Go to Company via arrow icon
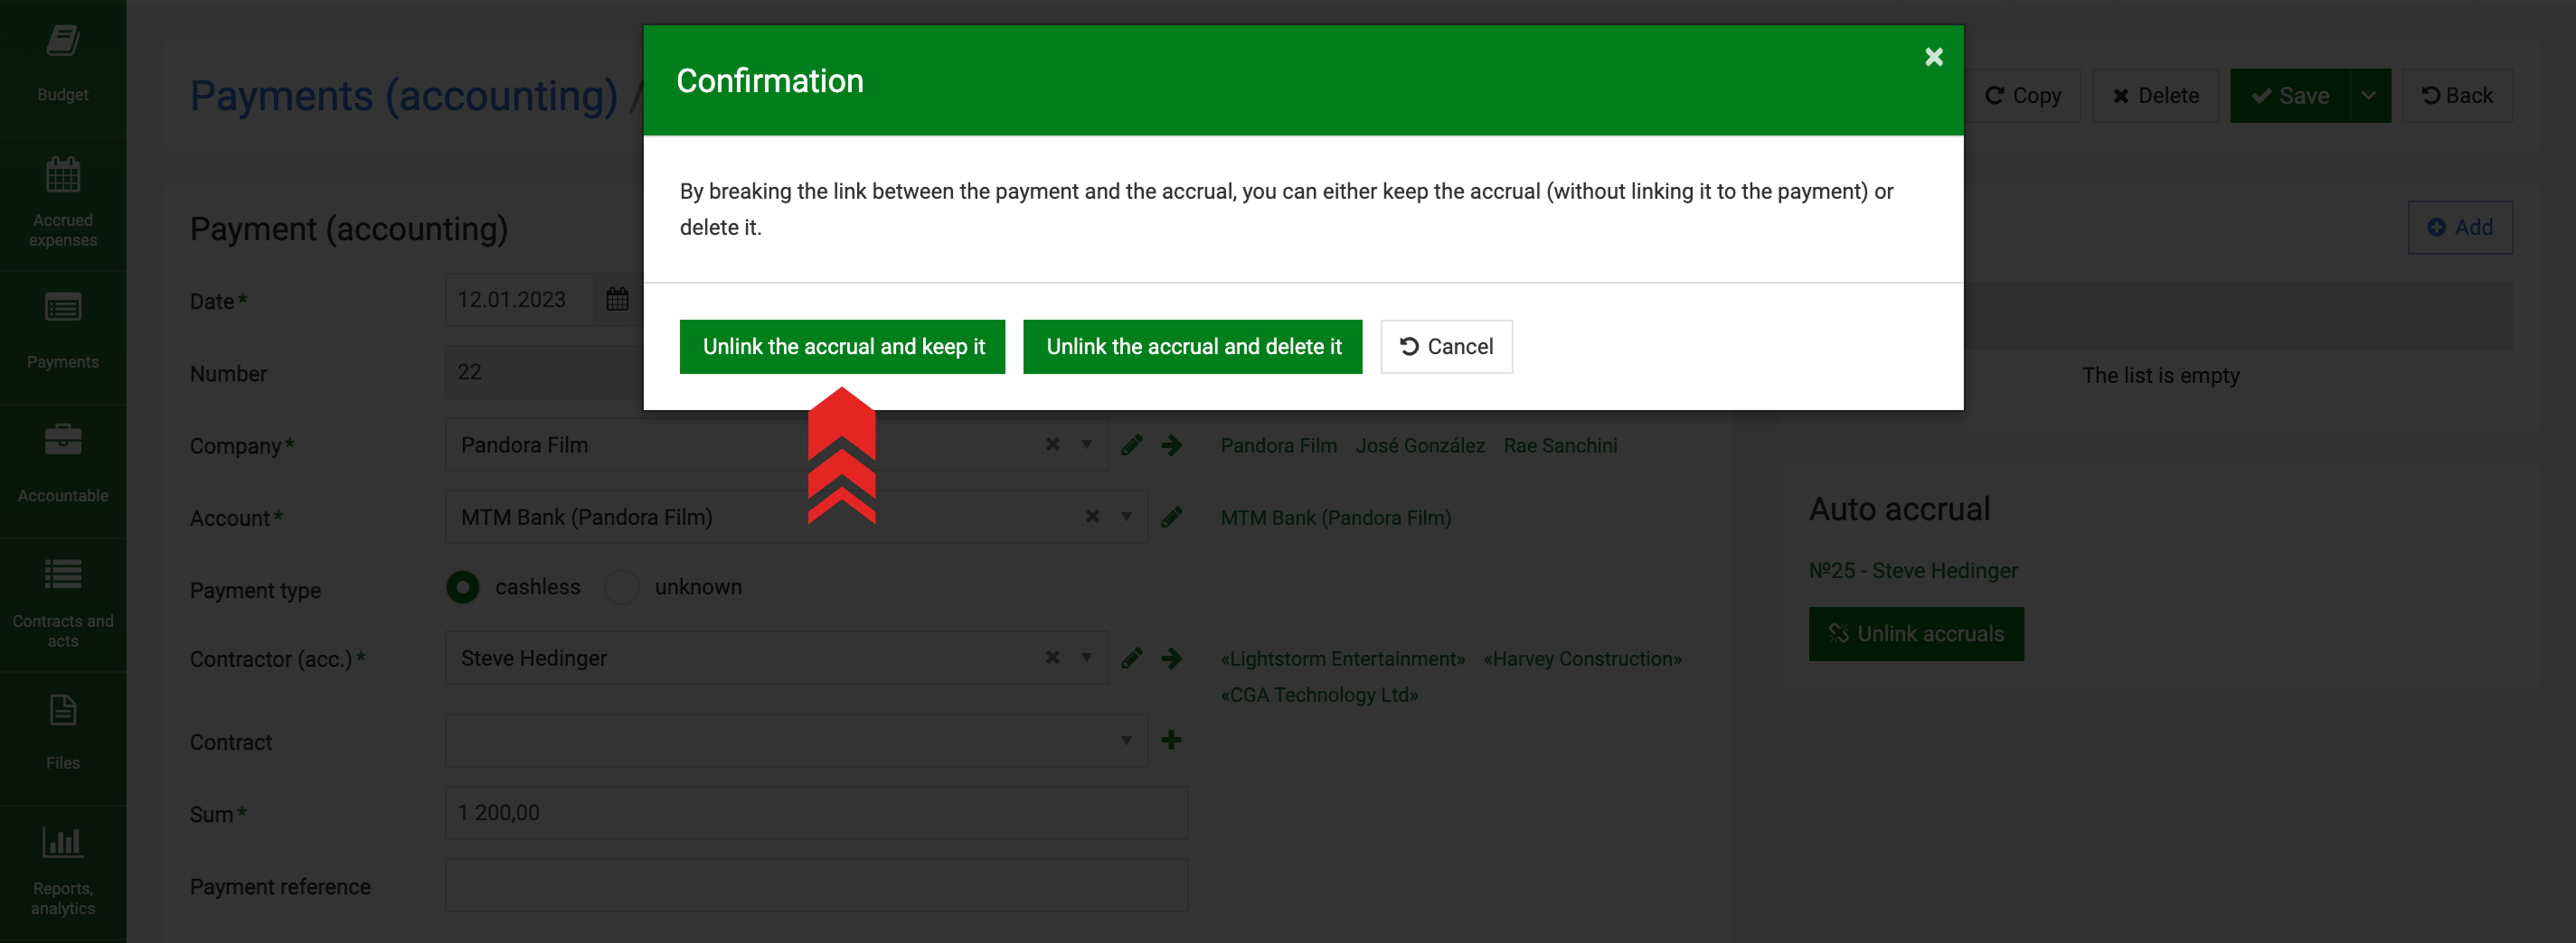 [x=1171, y=445]
